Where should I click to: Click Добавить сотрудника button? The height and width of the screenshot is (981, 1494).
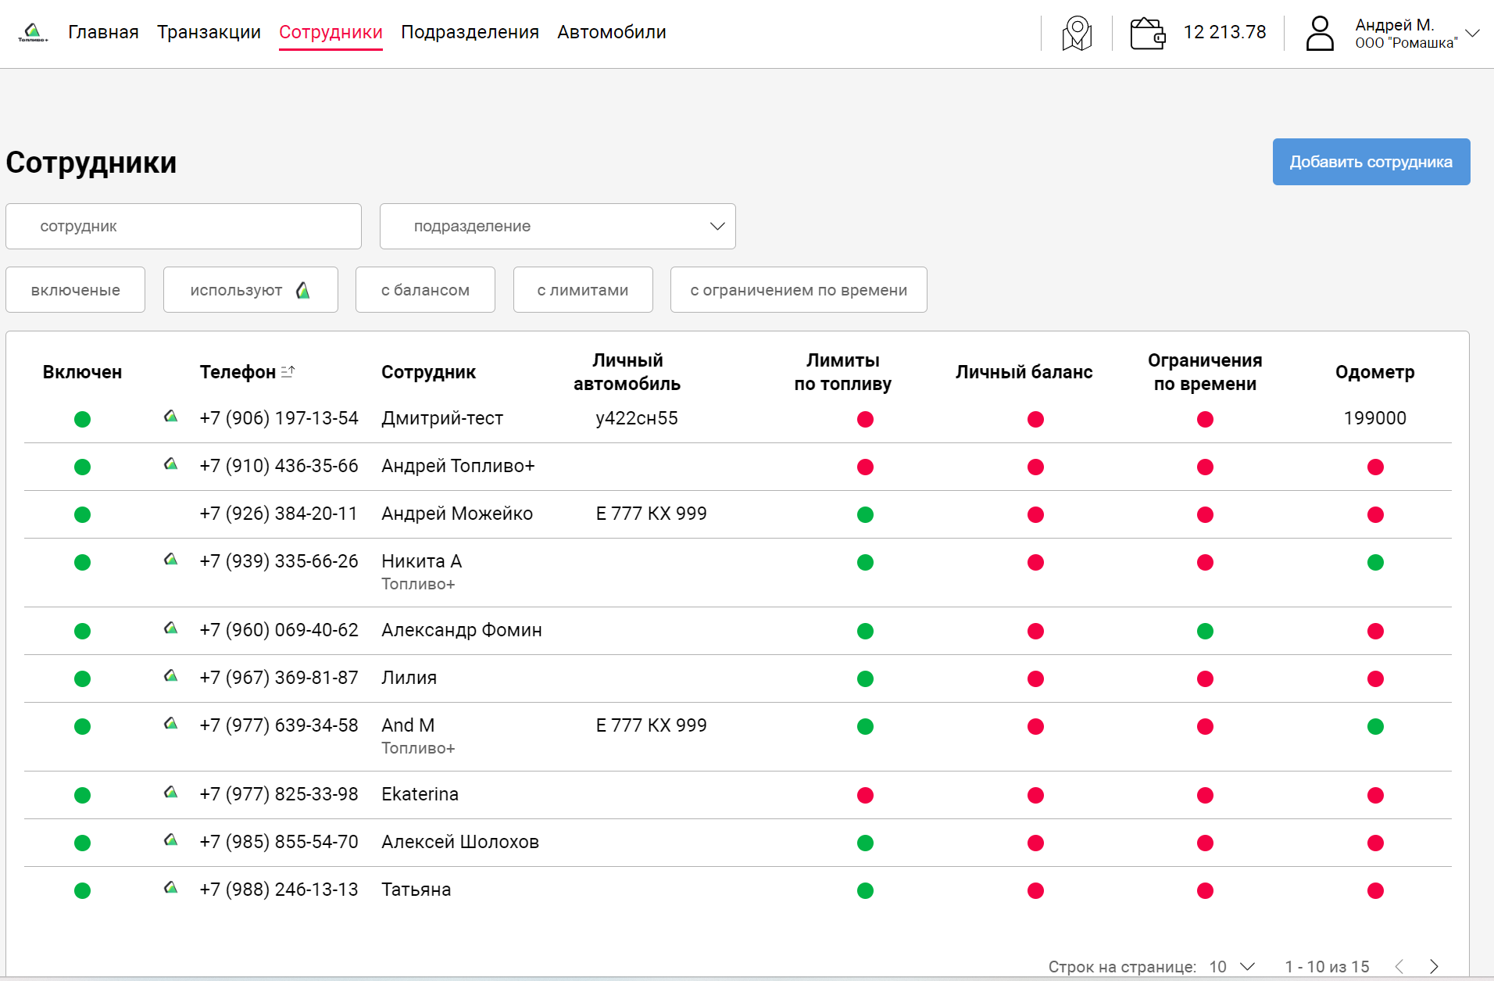click(x=1371, y=162)
